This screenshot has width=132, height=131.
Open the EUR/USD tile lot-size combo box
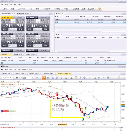point(13,29)
